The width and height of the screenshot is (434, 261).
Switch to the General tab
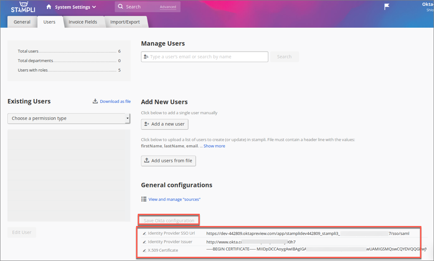tap(22, 22)
